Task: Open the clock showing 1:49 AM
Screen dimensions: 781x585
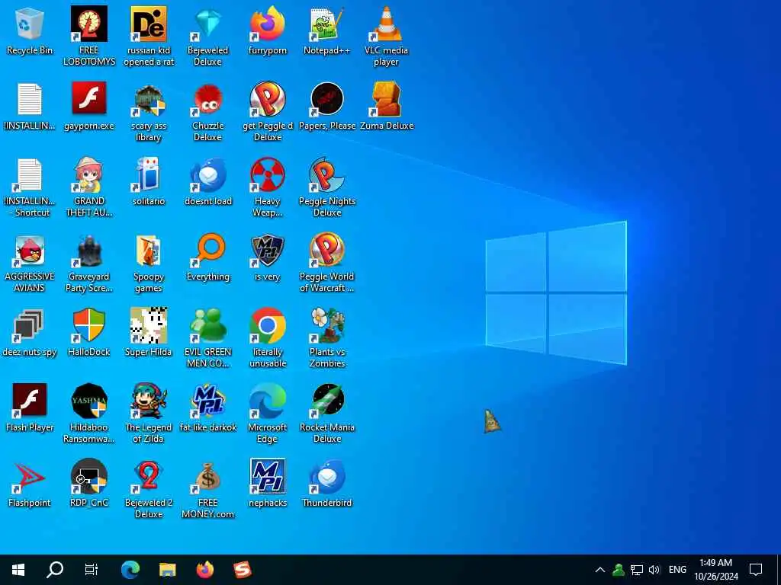Action: tap(715, 570)
